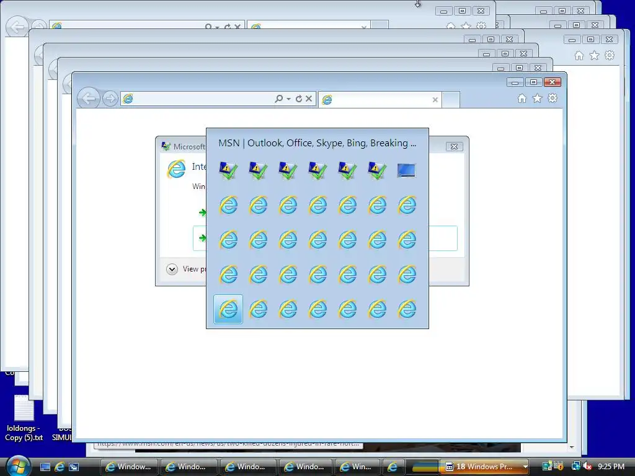The width and height of the screenshot is (635, 476).
Task: Activate the taskbar button labeled Window...
Action: pyautogui.click(x=128, y=467)
